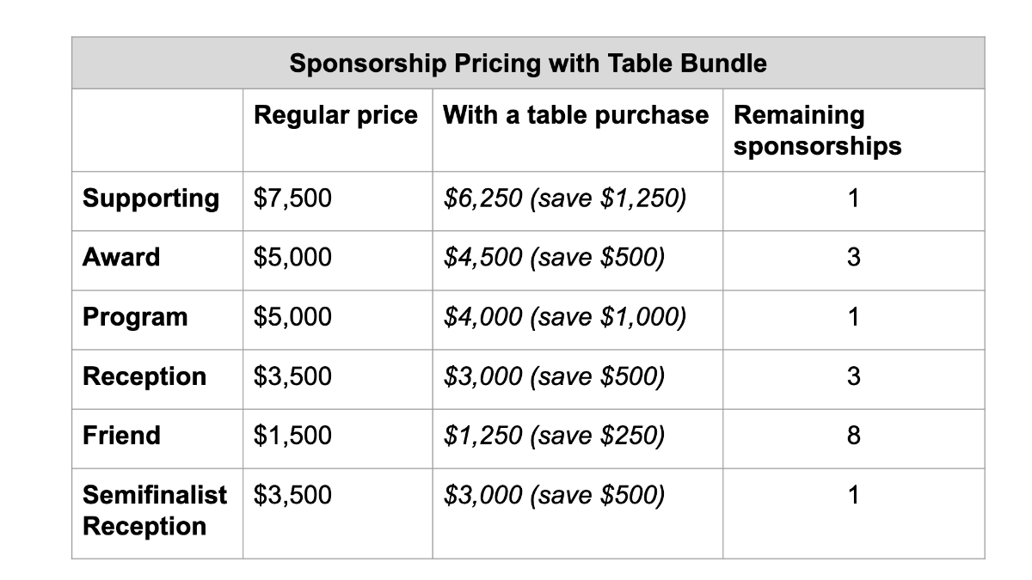
Task: Select the With a table purchase header
Action: (x=576, y=114)
